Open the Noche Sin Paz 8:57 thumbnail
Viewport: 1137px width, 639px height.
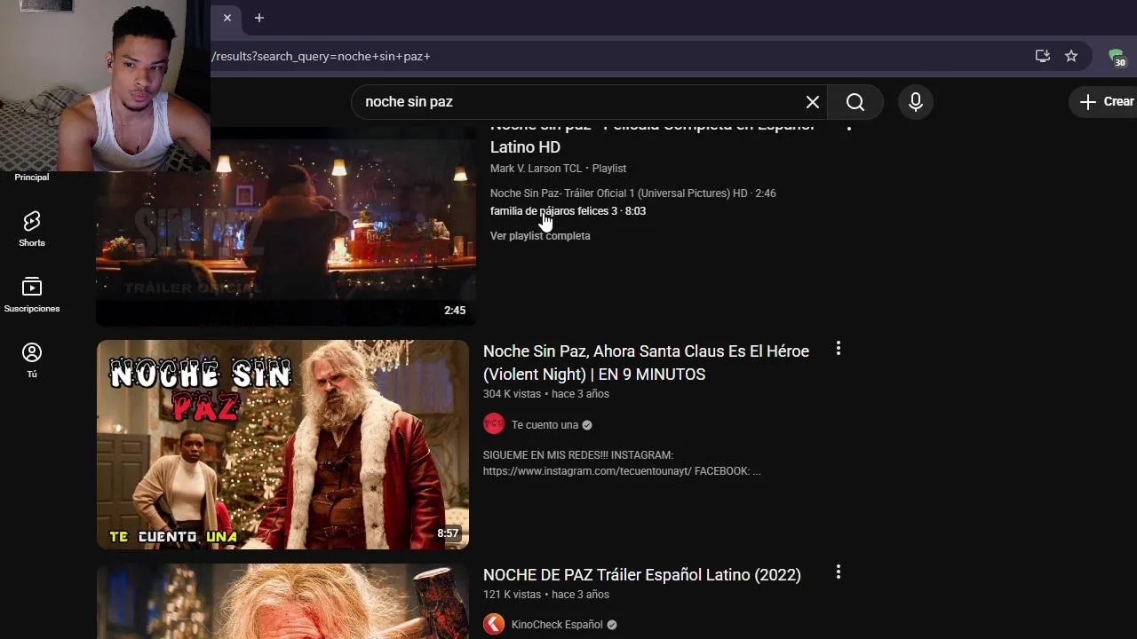tap(282, 445)
